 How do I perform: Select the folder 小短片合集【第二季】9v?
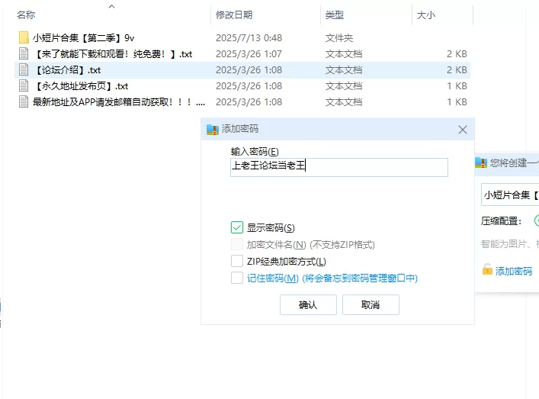click(84, 37)
